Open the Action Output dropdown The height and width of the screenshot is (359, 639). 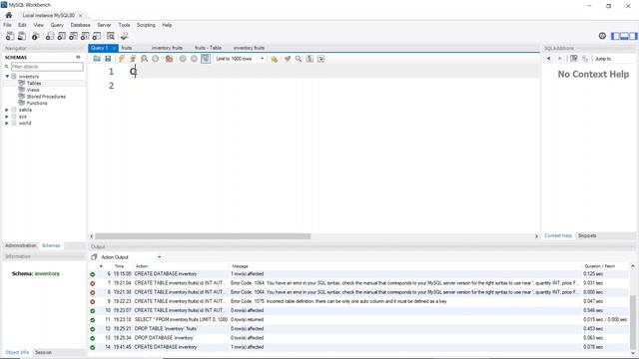click(x=131, y=257)
